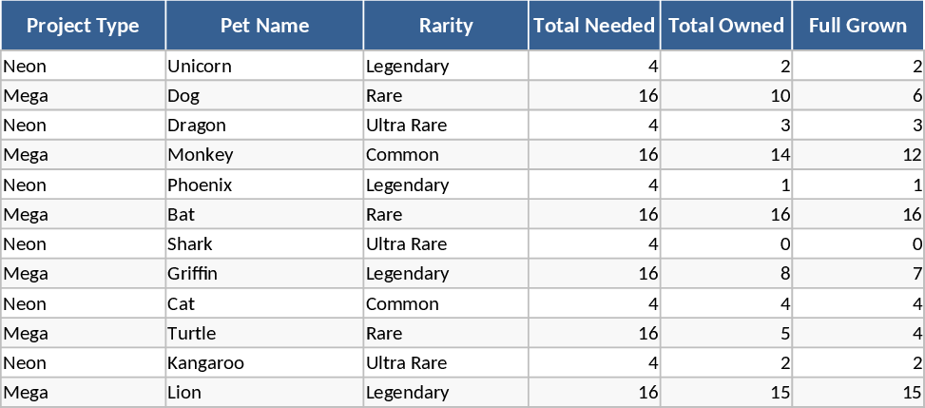Click the Total Owned column header
This screenshot has height=408, width=925.
click(726, 26)
